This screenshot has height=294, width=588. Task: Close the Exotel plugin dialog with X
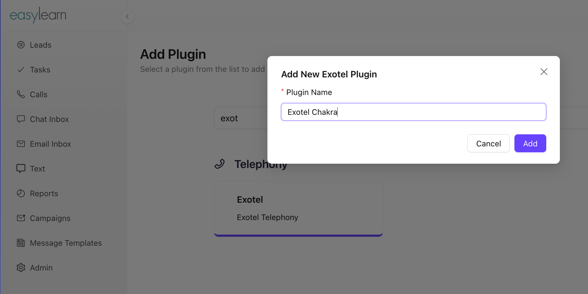pyautogui.click(x=544, y=72)
